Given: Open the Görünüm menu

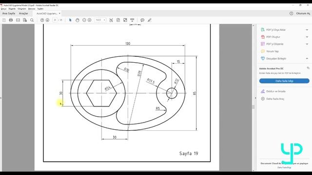Looking at the screenshot, I should (x=21, y=9).
